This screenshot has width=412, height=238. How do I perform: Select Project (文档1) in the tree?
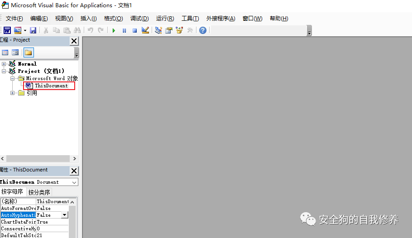41,71
